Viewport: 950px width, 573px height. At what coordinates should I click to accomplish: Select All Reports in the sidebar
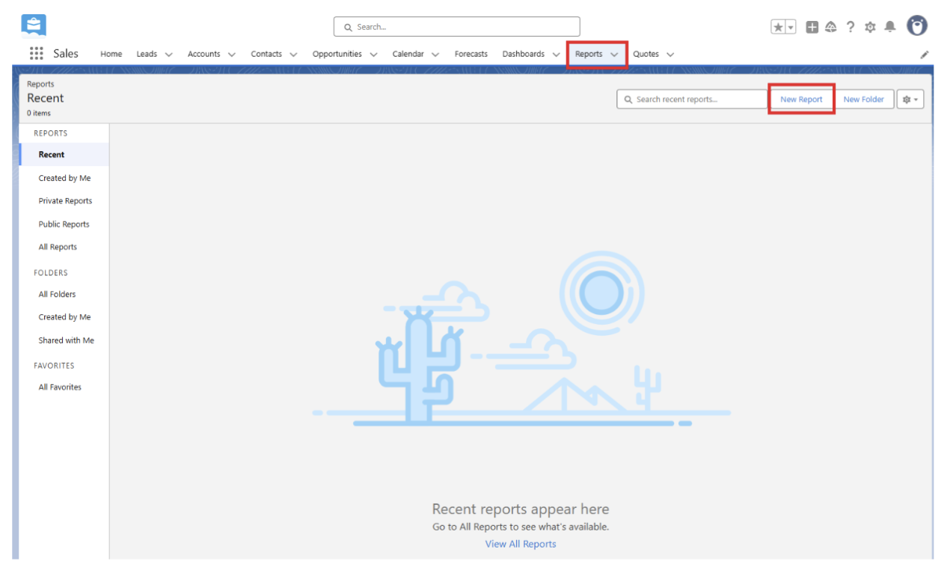58,247
